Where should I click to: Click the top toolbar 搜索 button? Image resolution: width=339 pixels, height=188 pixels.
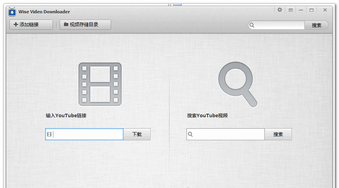coord(316,25)
